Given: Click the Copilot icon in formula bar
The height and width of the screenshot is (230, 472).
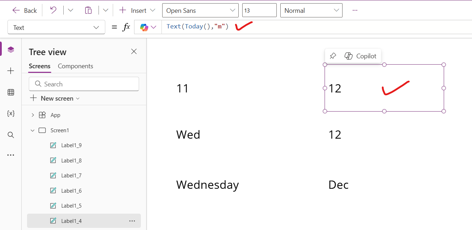Looking at the screenshot, I should 144,27.
